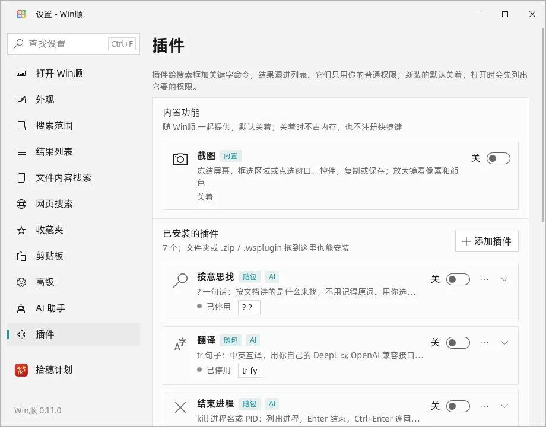This screenshot has width=546, height=427.
Task: Click the translate icon of 翻译 plugin
Action: pyautogui.click(x=180, y=344)
